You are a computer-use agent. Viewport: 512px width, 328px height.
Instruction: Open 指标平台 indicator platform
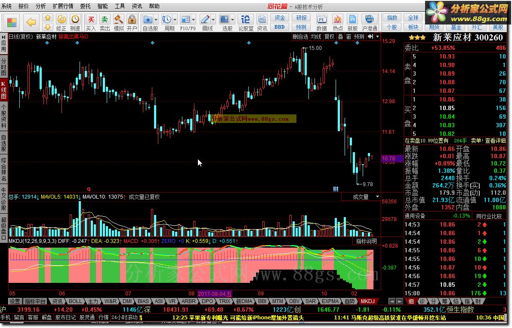tap(35, 301)
